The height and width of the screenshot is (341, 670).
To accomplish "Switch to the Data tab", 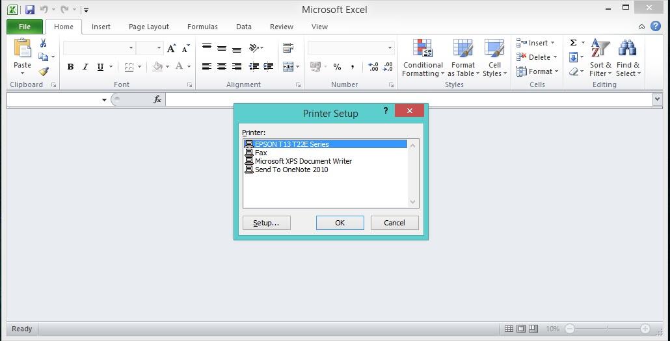I will (243, 27).
